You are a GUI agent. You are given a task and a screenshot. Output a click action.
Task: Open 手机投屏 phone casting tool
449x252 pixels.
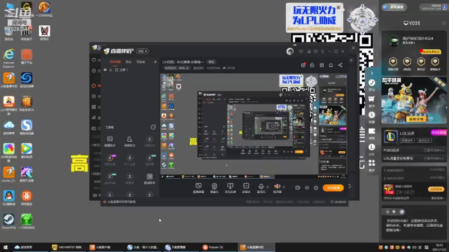click(x=230, y=188)
